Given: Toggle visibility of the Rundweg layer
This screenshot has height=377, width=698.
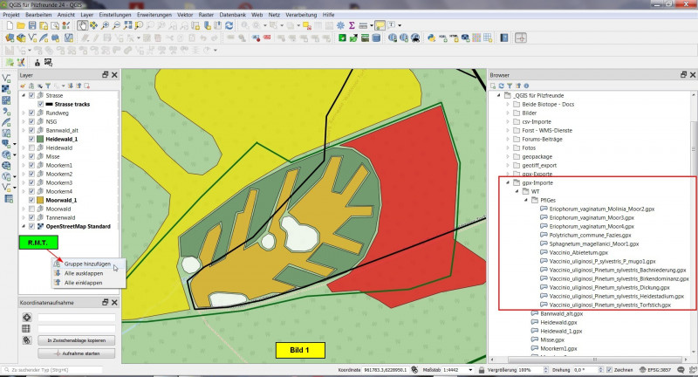Looking at the screenshot, I should pos(32,113).
